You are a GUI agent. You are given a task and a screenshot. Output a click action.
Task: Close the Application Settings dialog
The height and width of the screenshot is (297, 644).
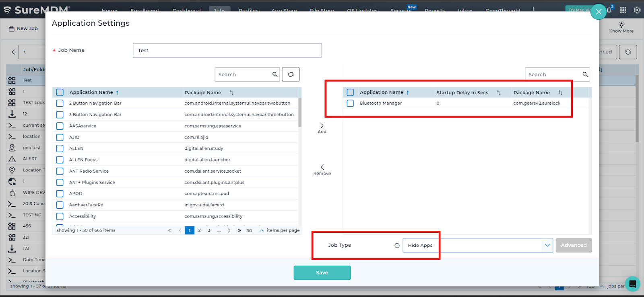(599, 12)
